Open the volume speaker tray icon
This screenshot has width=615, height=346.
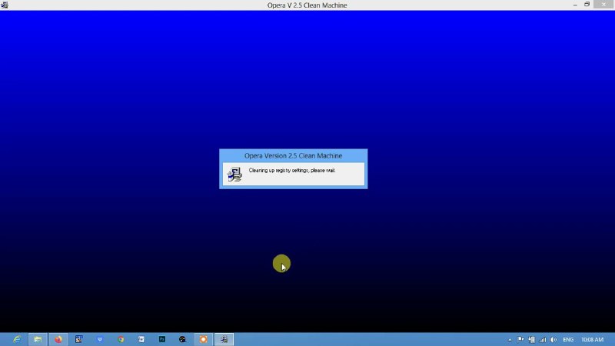coord(553,340)
